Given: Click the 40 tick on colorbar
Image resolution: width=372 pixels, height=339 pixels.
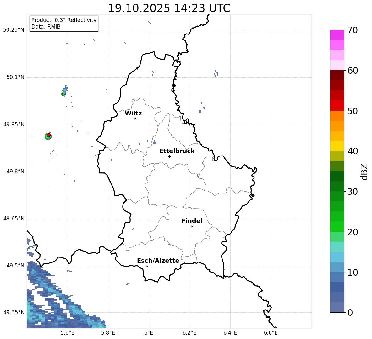Looking at the screenshot, I should [x=353, y=151].
